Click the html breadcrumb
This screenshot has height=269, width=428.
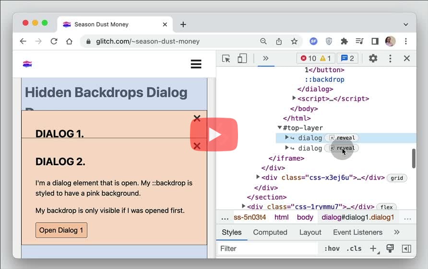click(281, 217)
